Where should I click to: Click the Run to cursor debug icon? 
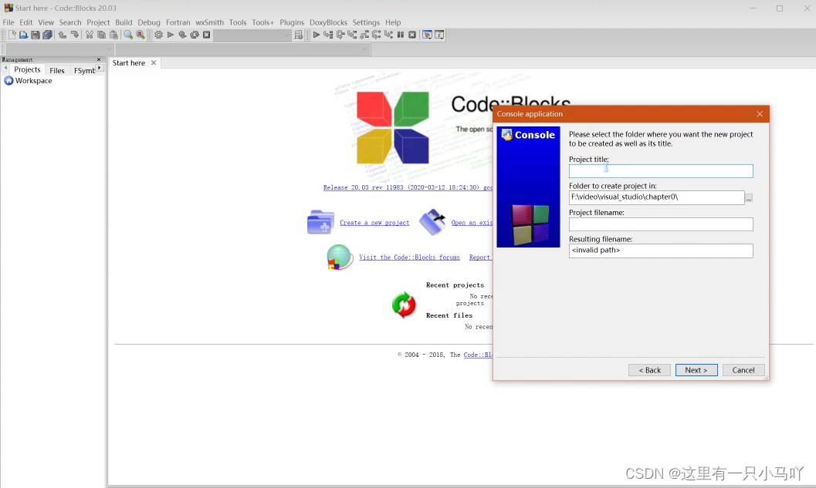(x=328, y=35)
